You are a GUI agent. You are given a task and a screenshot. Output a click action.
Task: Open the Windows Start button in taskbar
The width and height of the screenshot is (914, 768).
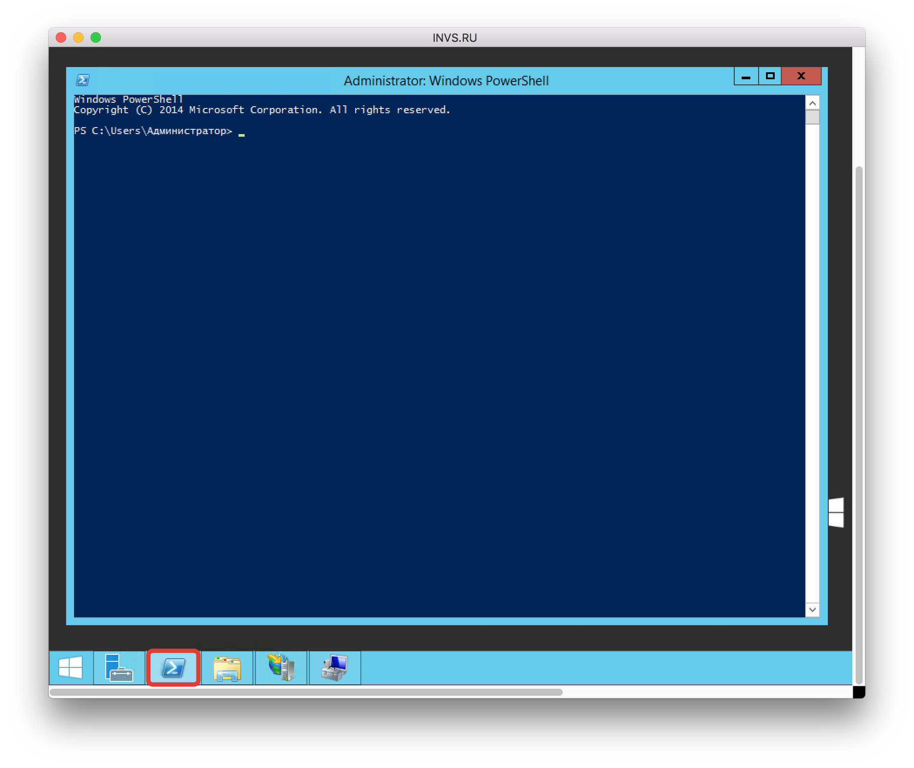[x=71, y=667]
